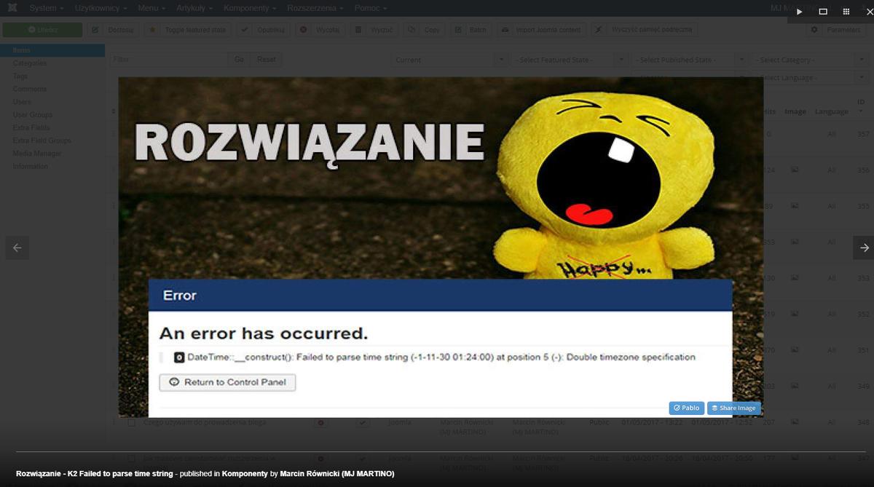Open the Select Category dropdown
874x487 pixels.
[809, 60]
